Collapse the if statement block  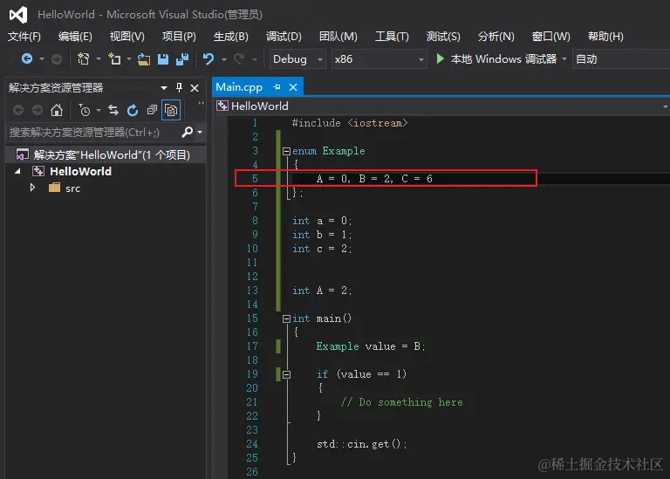(x=286, y=375)
